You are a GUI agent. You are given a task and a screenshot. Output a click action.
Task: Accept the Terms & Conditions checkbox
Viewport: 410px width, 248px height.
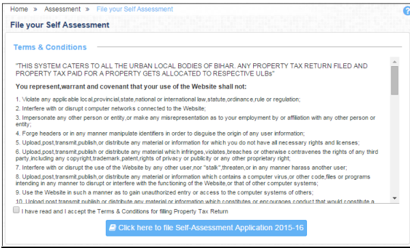16,210
